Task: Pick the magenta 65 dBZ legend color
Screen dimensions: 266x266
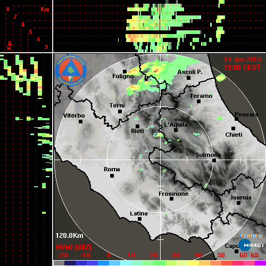Action: tap(260, 263)
